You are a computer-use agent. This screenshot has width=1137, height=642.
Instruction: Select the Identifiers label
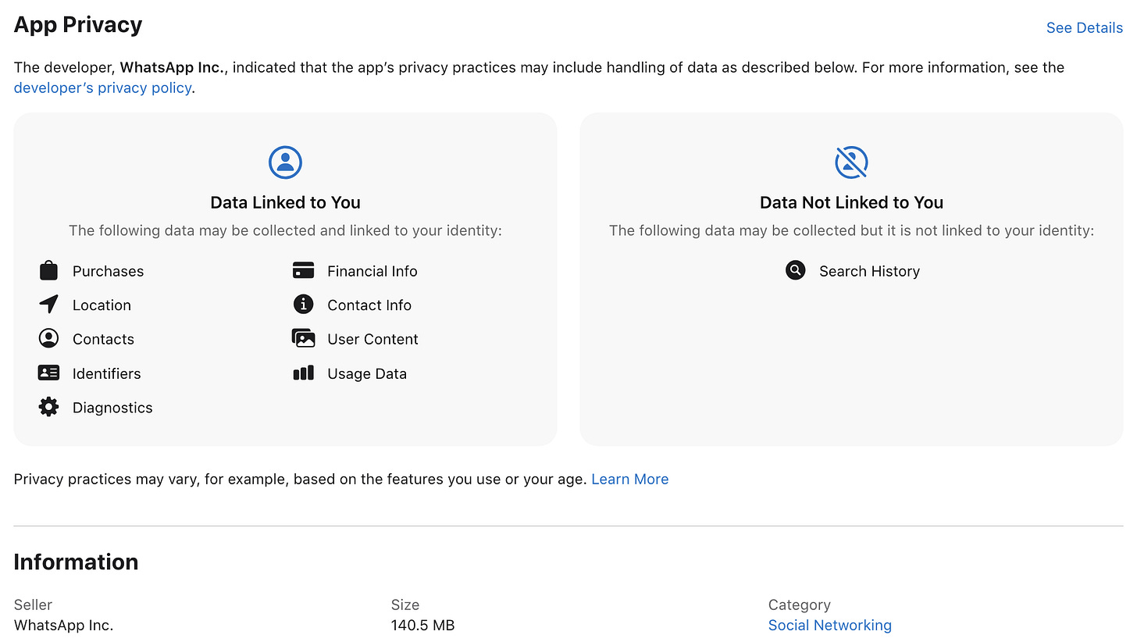pyautogui.click(x=106, y=373)
